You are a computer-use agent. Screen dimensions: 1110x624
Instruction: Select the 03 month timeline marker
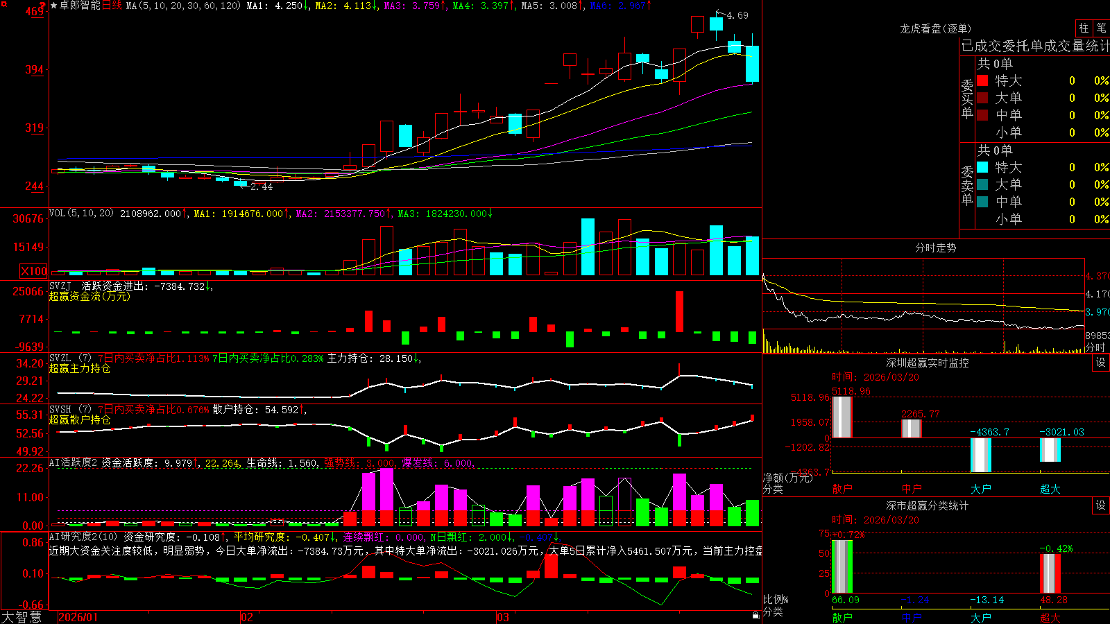(503, 617)
